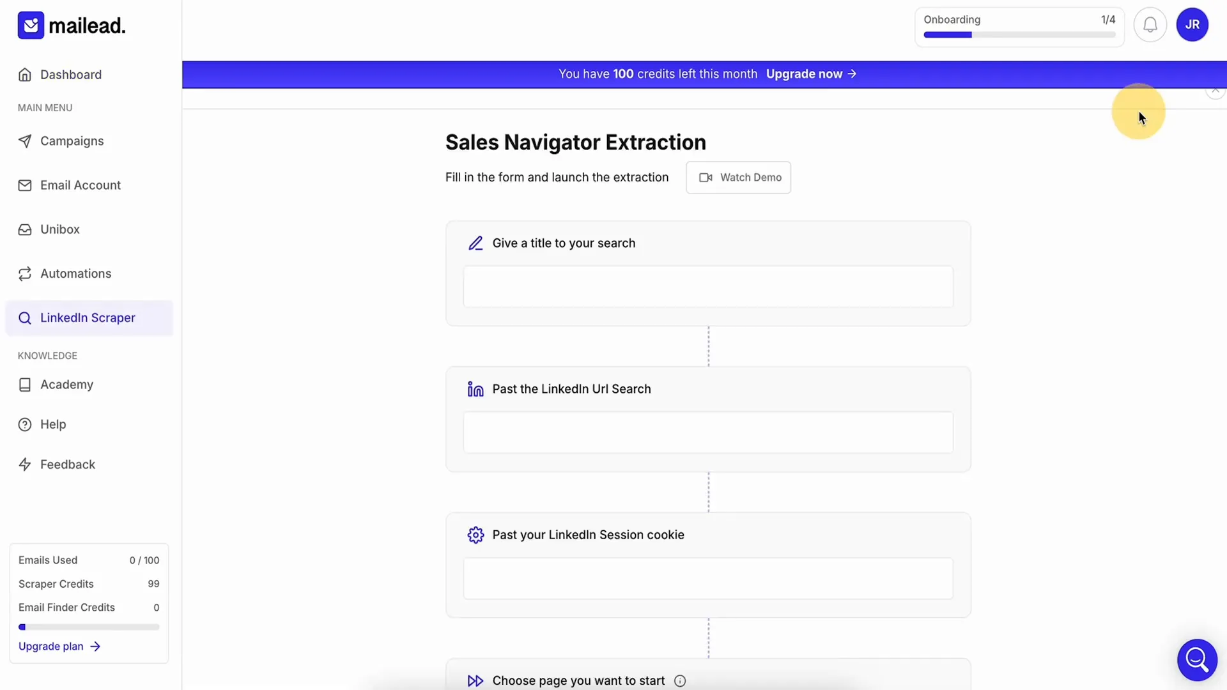
Task: Click the mailead logo icon
Action: click(31, 26)
